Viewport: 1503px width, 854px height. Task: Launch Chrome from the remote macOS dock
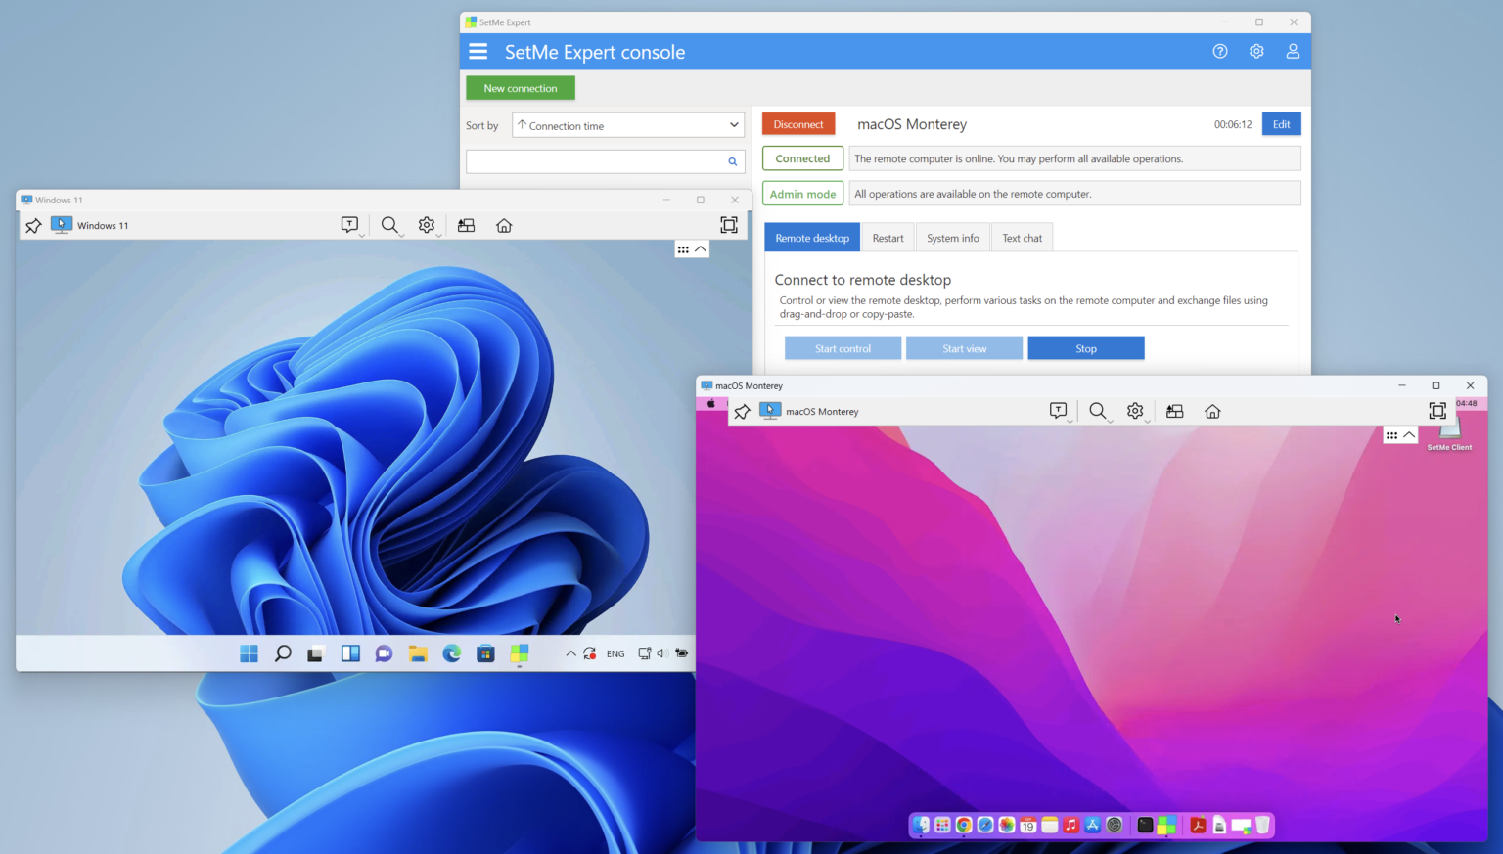[964, 825]
